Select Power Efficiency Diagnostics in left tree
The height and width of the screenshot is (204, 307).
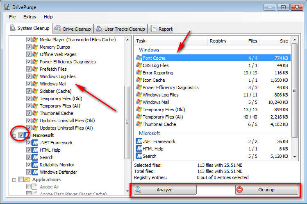point(68,62)
